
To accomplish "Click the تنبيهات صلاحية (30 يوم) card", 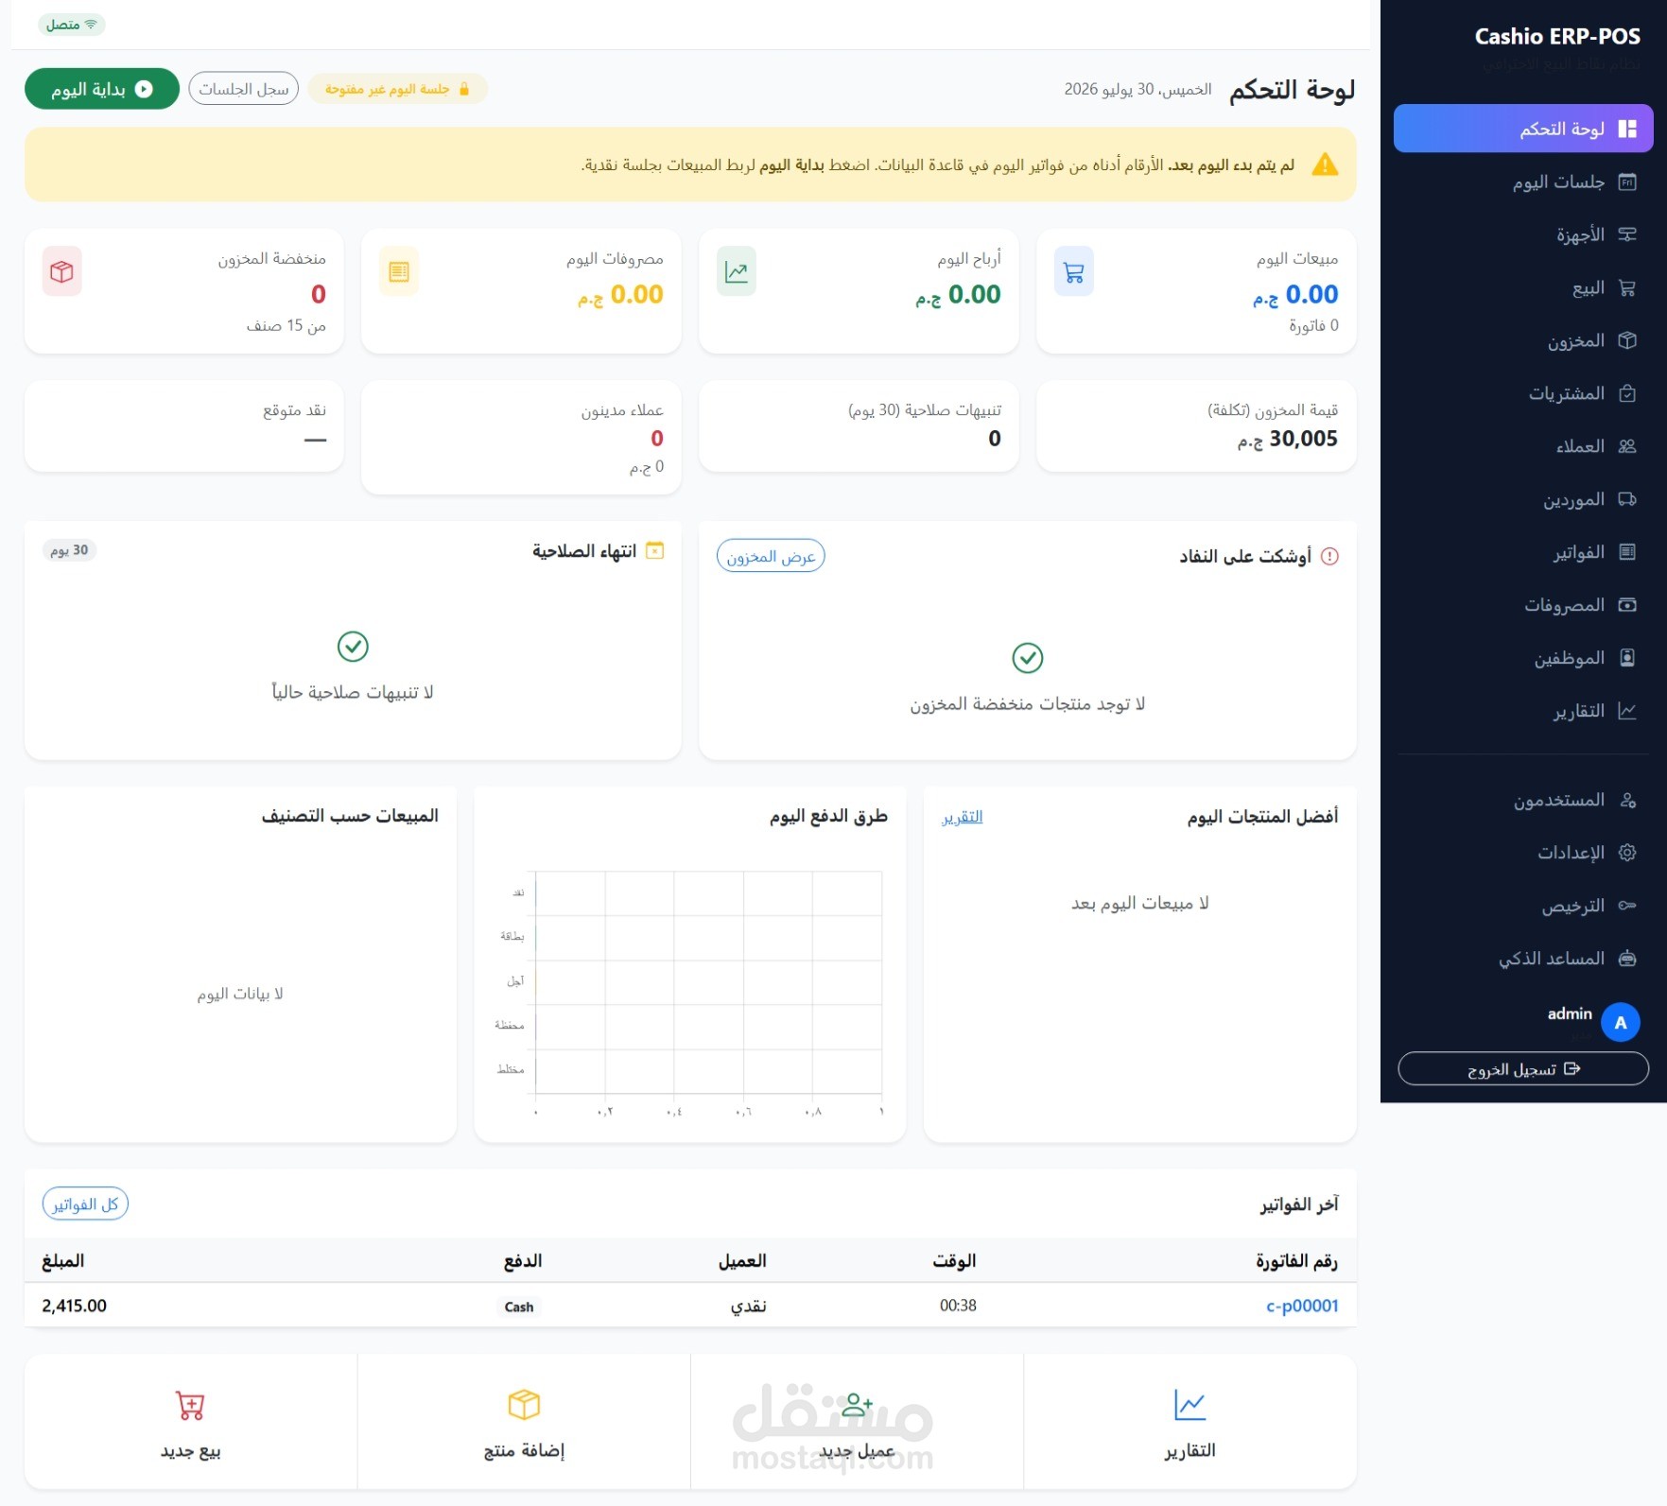I will (x=859, y=426).
